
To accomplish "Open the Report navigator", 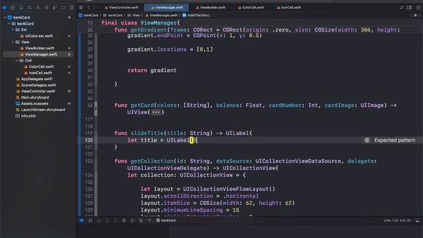I will pos(71,7).
